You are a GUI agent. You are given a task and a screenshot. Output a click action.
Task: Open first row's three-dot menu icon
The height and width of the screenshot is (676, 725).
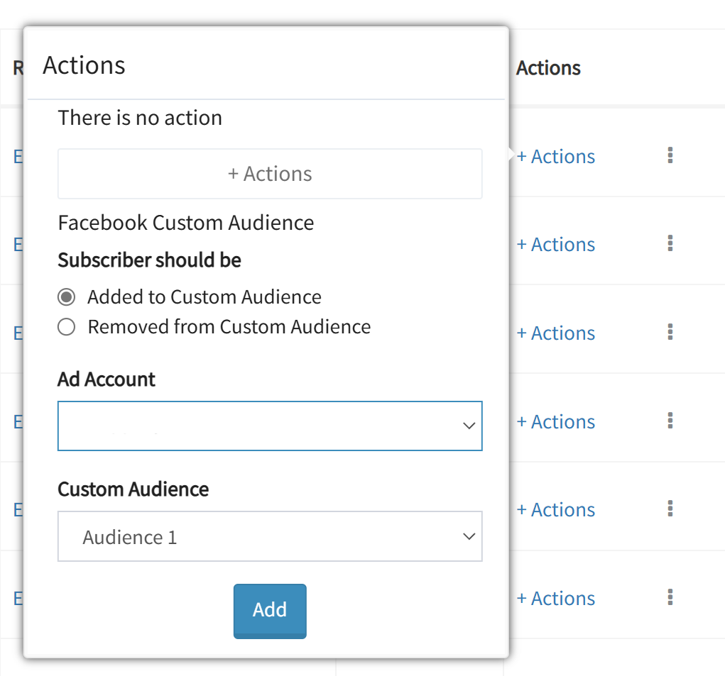pyautogui.click(x=670, y=155)
